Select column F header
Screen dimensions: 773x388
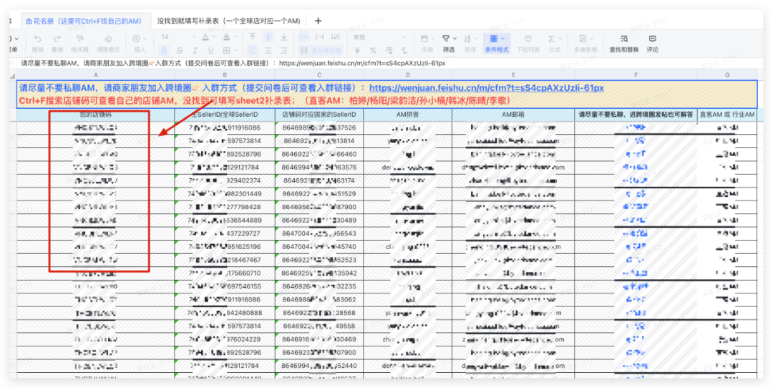[x=636, y=74]
